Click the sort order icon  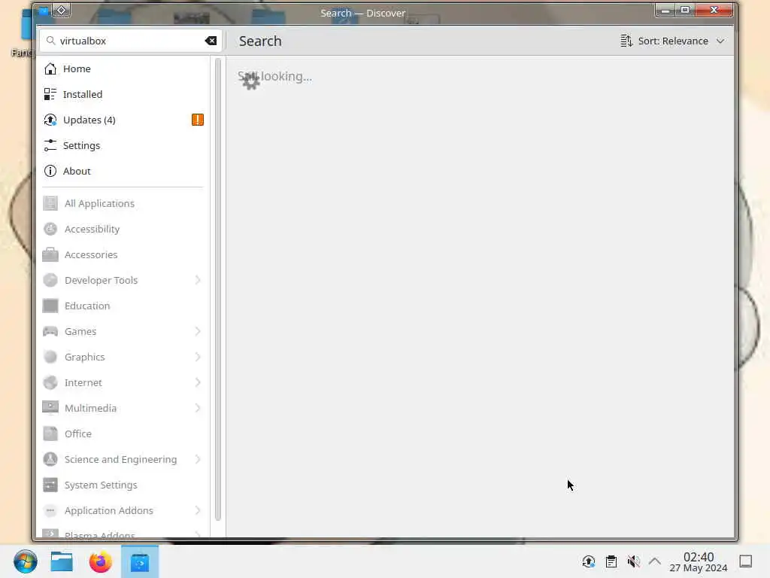point(626,41)
